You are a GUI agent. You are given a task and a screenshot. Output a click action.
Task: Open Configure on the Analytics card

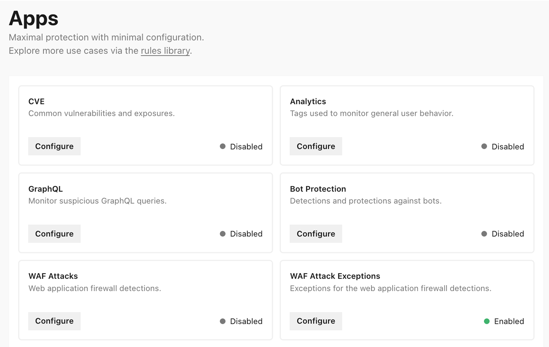[316, 146]
